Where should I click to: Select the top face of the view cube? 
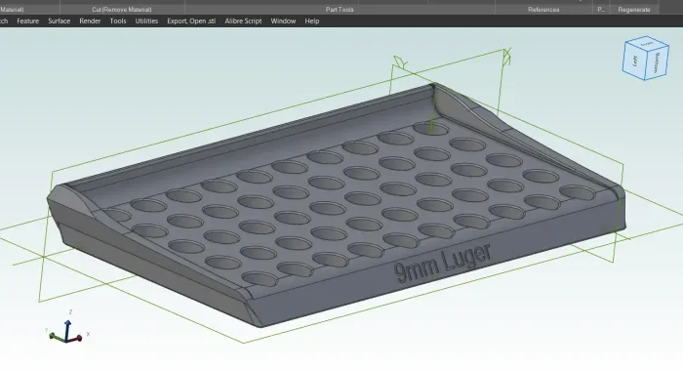[x=647, y=44]
